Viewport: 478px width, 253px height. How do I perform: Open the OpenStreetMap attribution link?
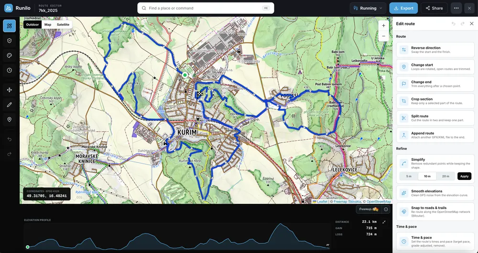coord(379,201)
